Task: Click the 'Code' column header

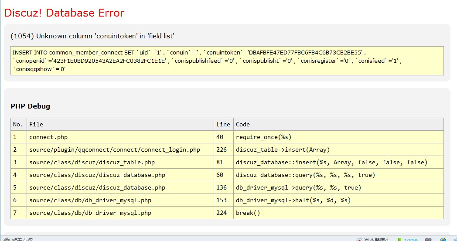Action: point(243,124)
